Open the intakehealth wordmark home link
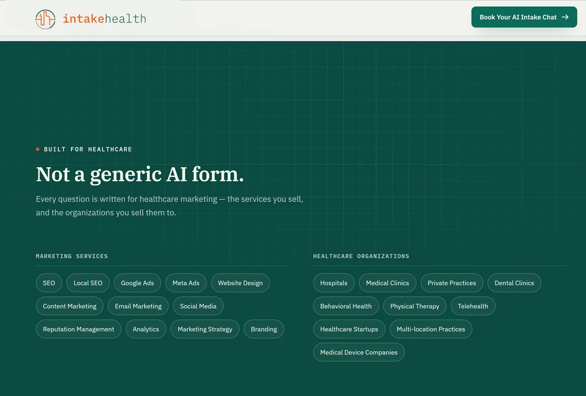The image size is (586, 396). pyautogui.click(x=104, y=19)
